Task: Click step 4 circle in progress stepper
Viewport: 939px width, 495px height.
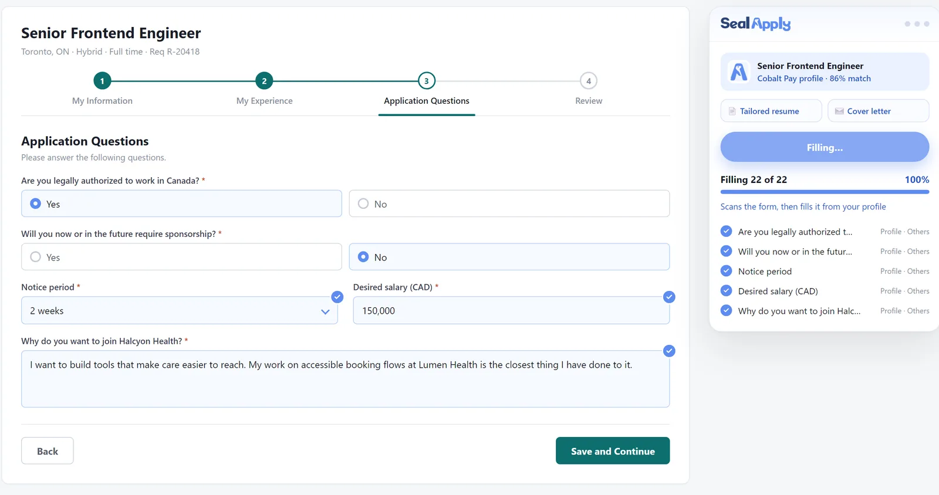Action: pos(589,81)
